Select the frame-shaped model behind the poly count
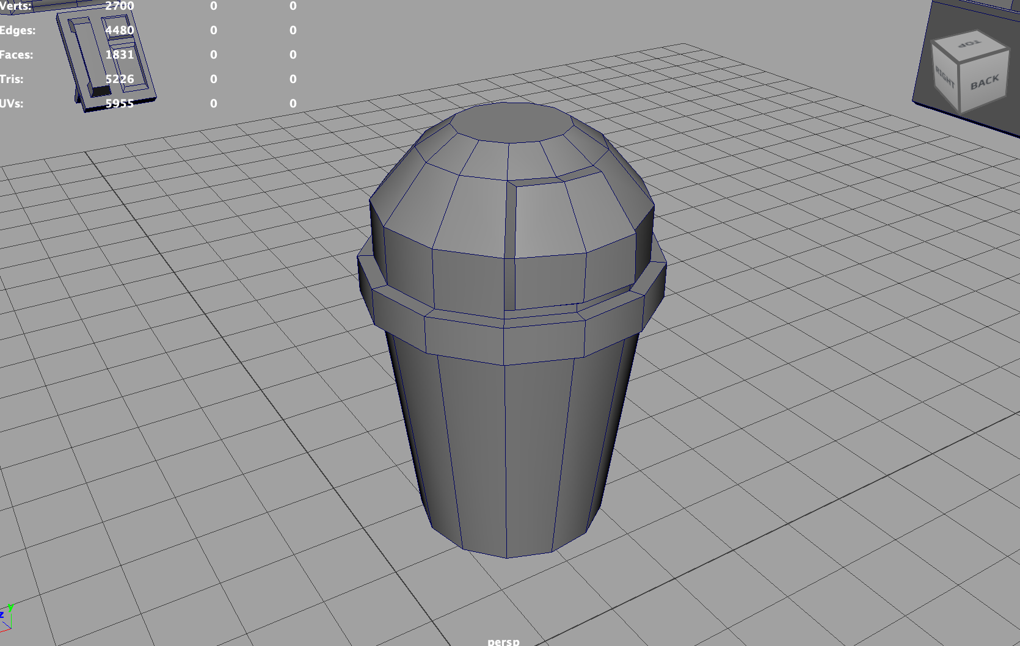Viewport: 1020px width, 646px height. [x=105, y=58]
